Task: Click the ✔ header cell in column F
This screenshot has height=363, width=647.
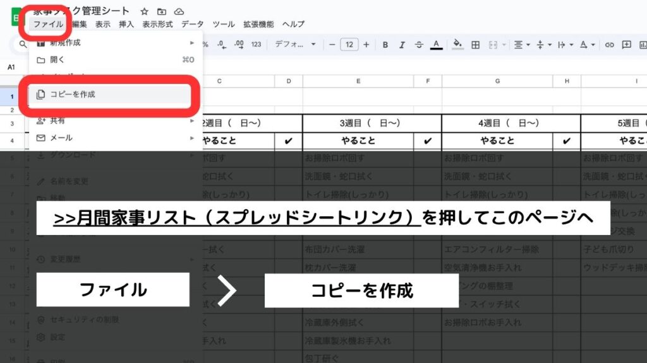Action: point(428,141)
